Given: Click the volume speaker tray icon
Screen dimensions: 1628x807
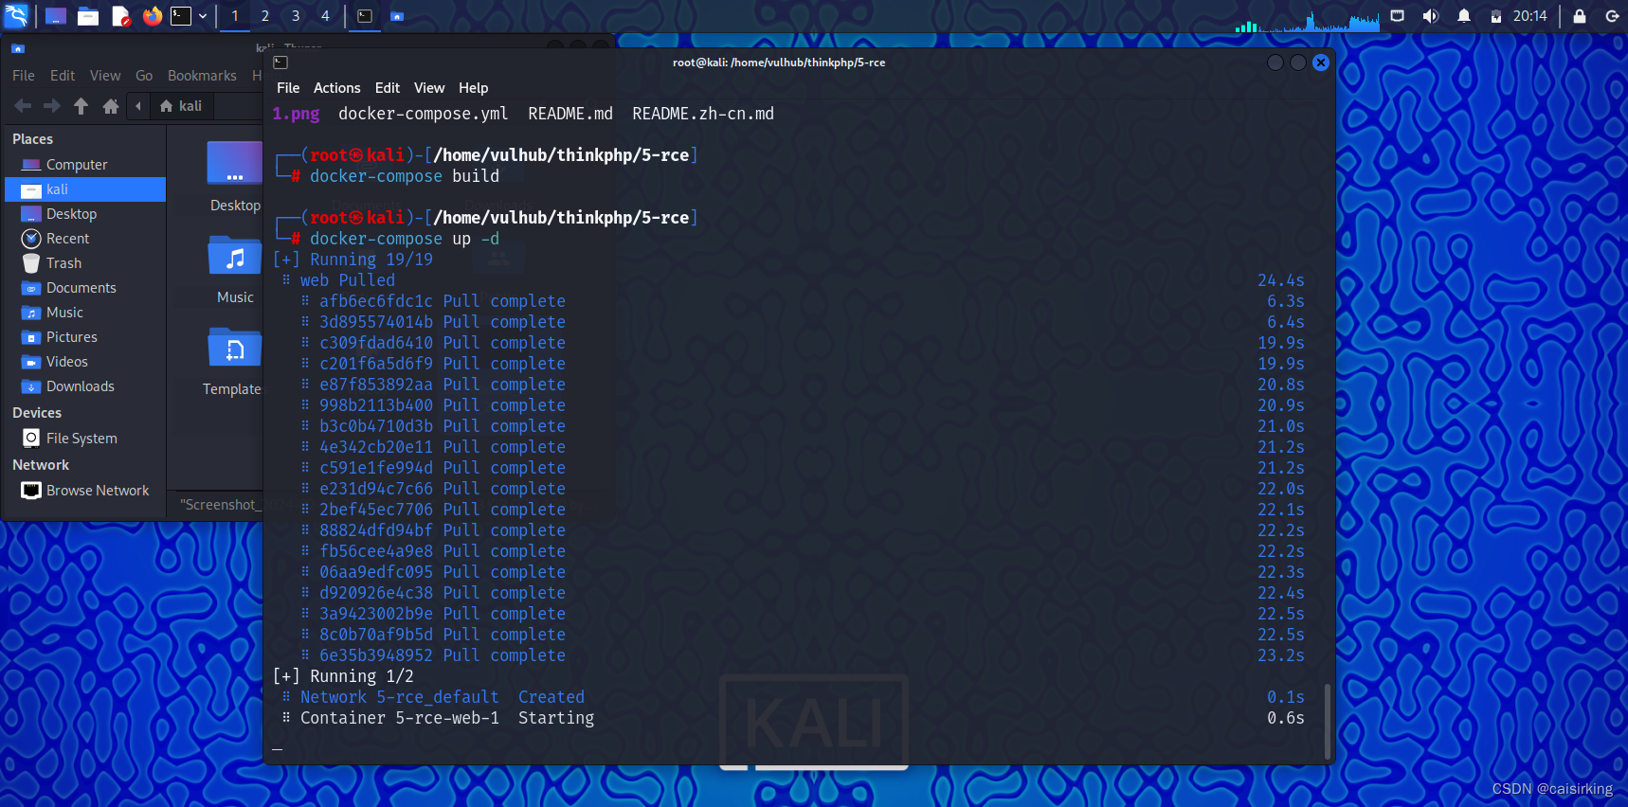Looking at the screenshot, I should (1430, 16).
